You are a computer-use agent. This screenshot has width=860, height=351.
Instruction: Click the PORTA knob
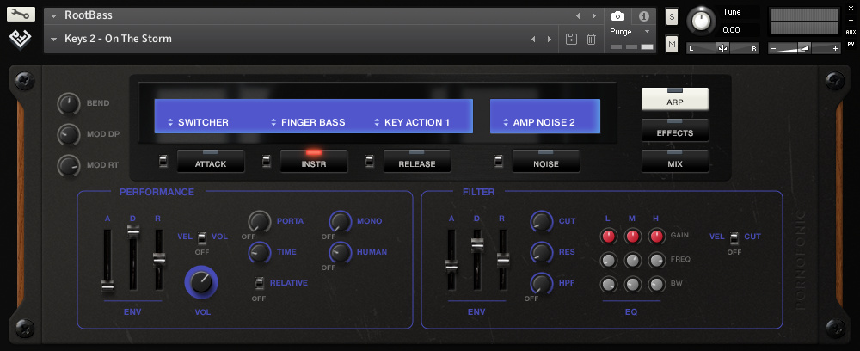coord(259,222)
